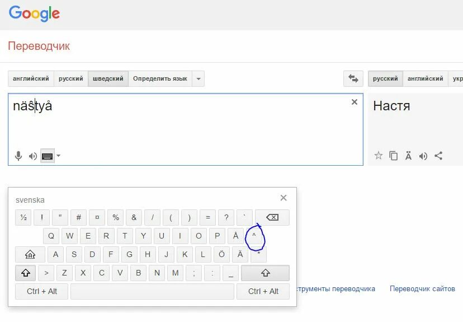Tap the & key

tap(134, 218)
